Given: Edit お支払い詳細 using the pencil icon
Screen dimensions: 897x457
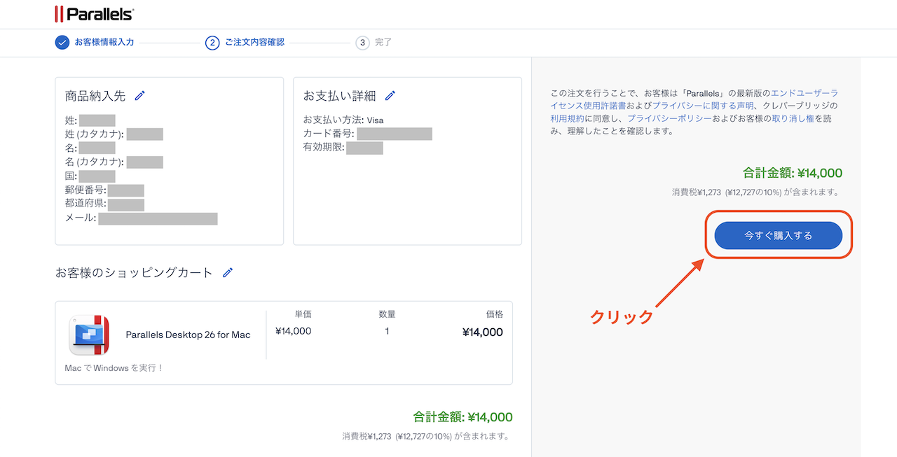Looking at the screenshot, I should [x=390, y=96].
